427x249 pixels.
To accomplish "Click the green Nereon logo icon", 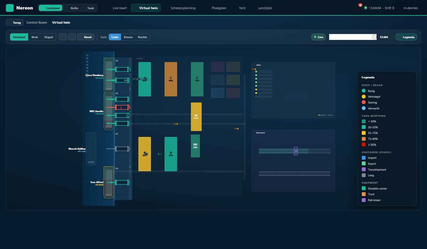I will (10, 8).
